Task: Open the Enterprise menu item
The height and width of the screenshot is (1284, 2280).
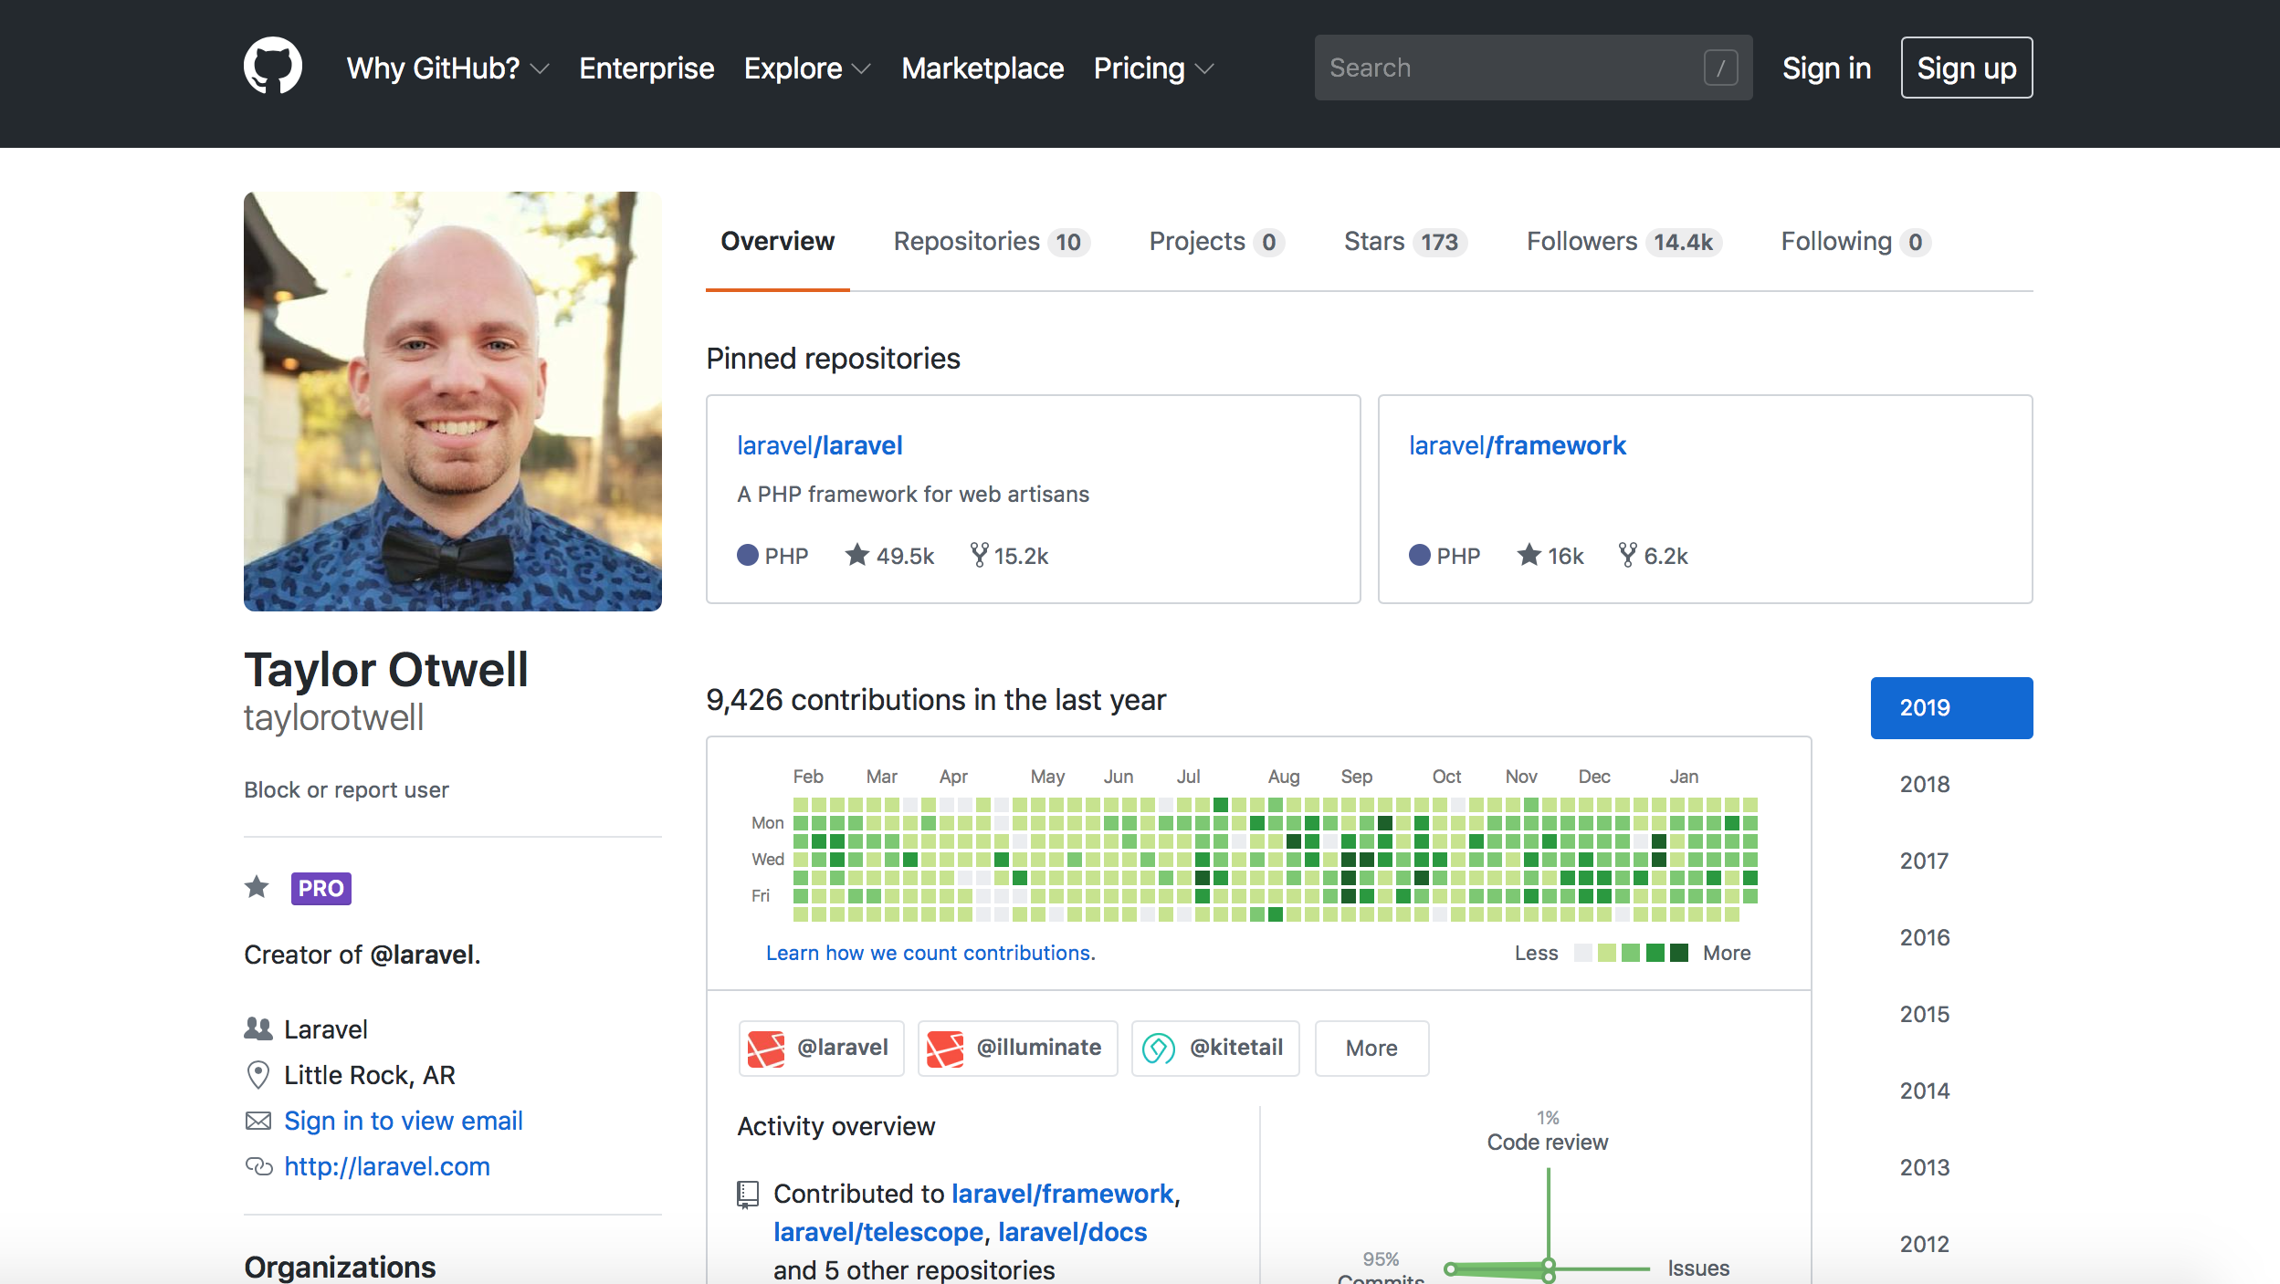Action: click(x=646, y=68)
